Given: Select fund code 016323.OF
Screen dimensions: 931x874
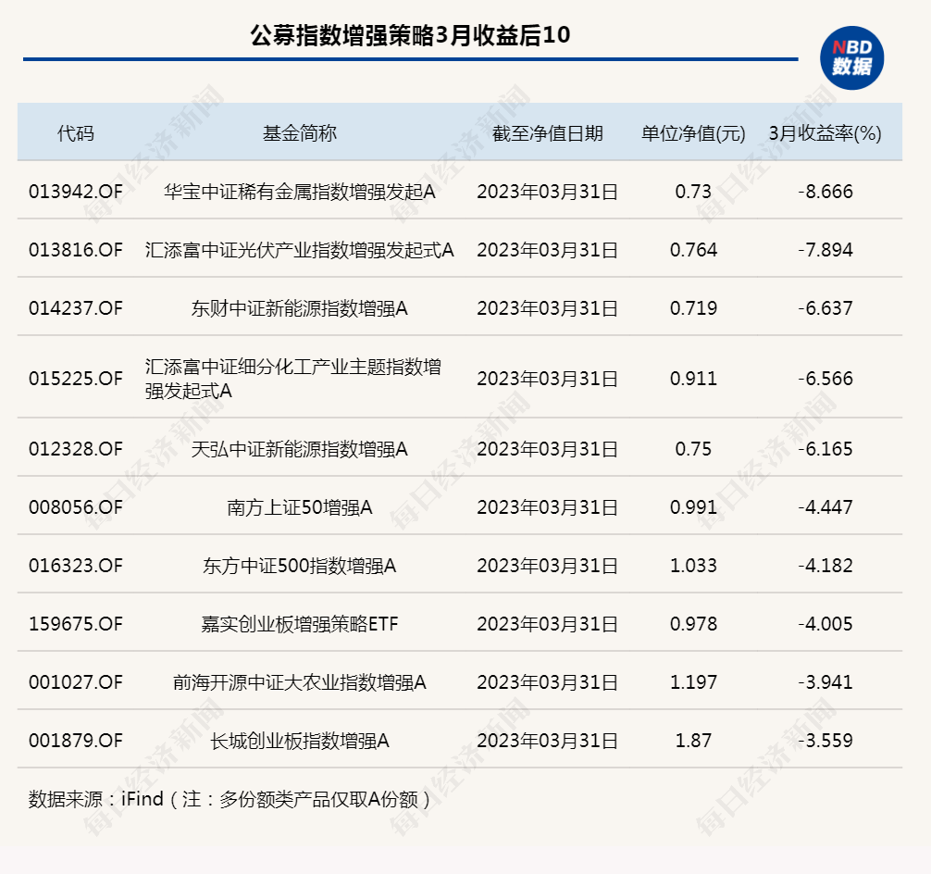Looking at the screenshot, I should pyautogui.click(x=75, y=565).
